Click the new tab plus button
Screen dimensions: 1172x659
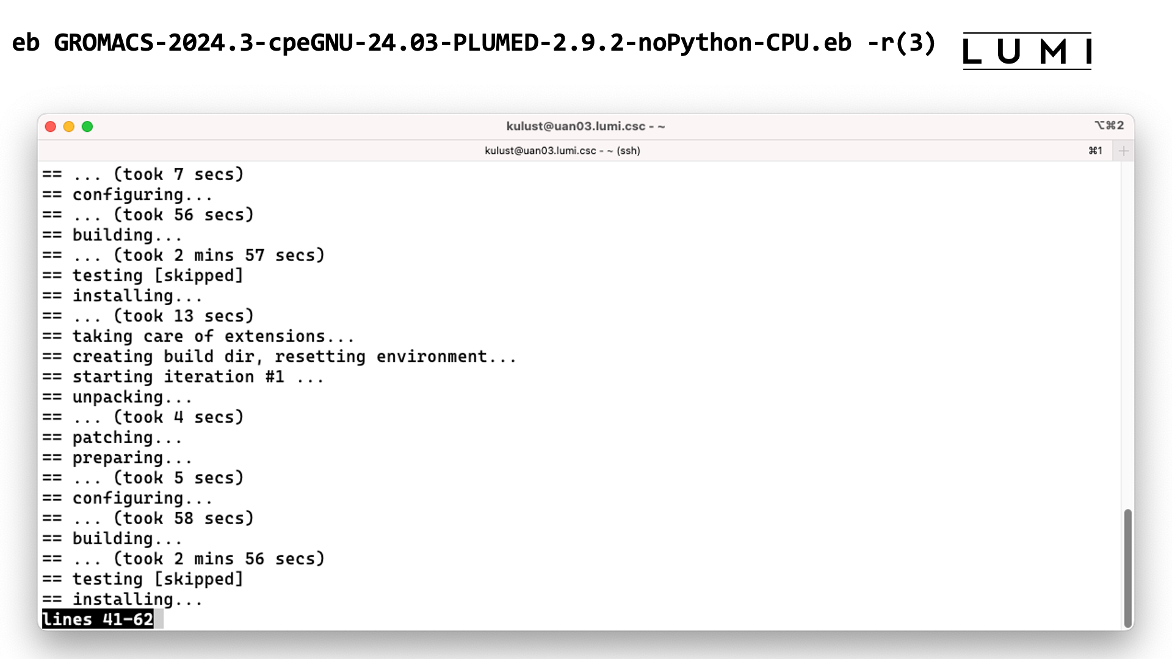tap(1123, 151)
